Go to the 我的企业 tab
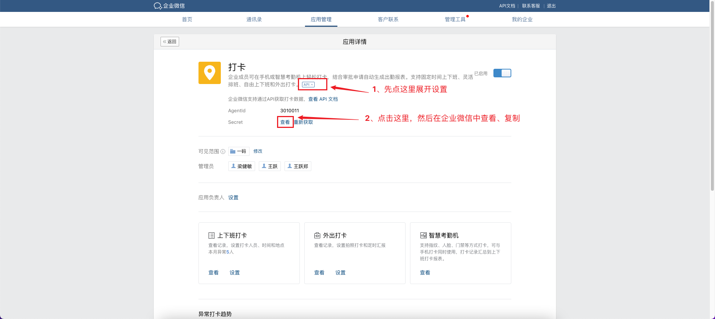The image size is (715, 319). (522, 19)
